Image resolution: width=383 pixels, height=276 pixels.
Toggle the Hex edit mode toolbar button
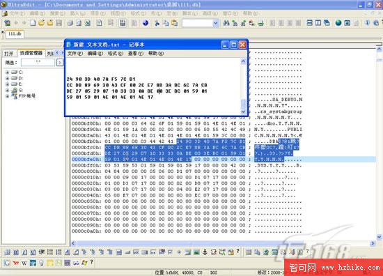tap(123, 23)
